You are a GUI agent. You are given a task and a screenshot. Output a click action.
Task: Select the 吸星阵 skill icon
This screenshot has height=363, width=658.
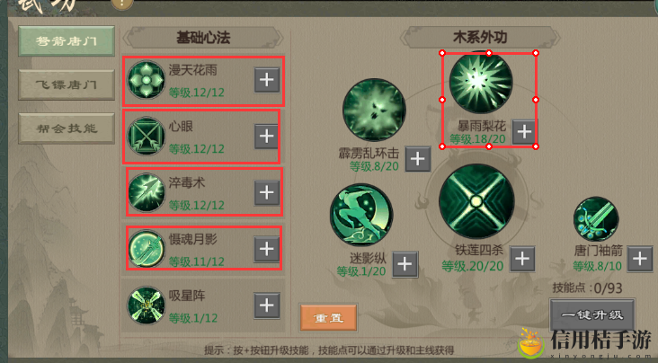[x=146, y=305]
